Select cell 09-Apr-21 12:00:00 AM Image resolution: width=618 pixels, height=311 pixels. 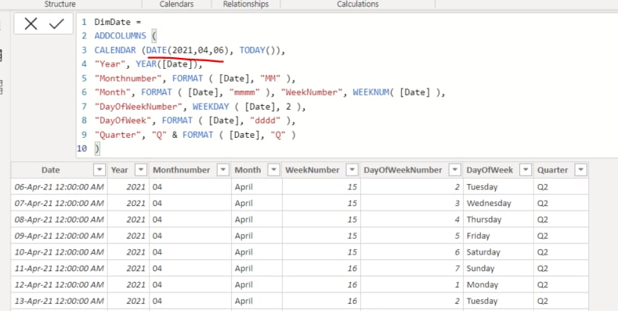pyautogui.click(x=59, y=236)
